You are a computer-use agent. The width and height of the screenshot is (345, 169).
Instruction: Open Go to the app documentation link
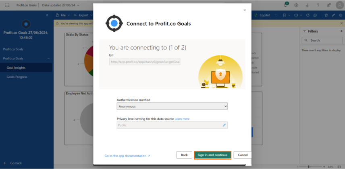pos(127,156)
